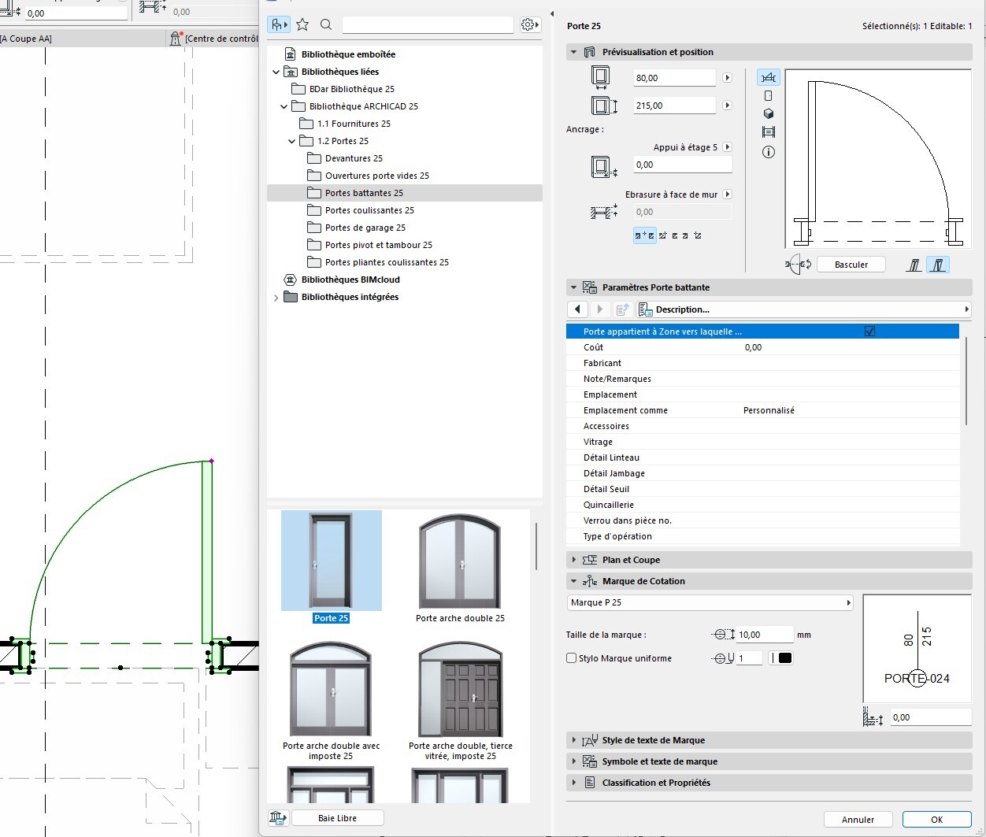
Task: Click the library search magnifier icon
Action: [x=326, y=25]
